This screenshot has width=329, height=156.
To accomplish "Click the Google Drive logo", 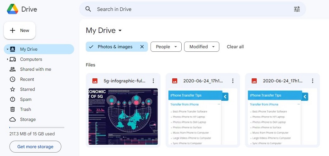I will tap(12, 9).
